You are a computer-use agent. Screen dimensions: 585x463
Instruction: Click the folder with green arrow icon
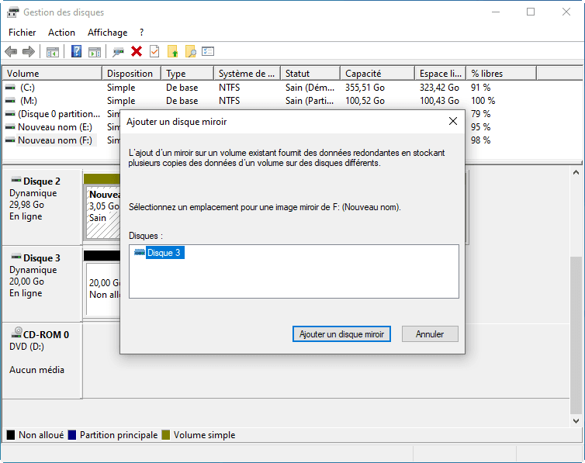pos(173,51)
